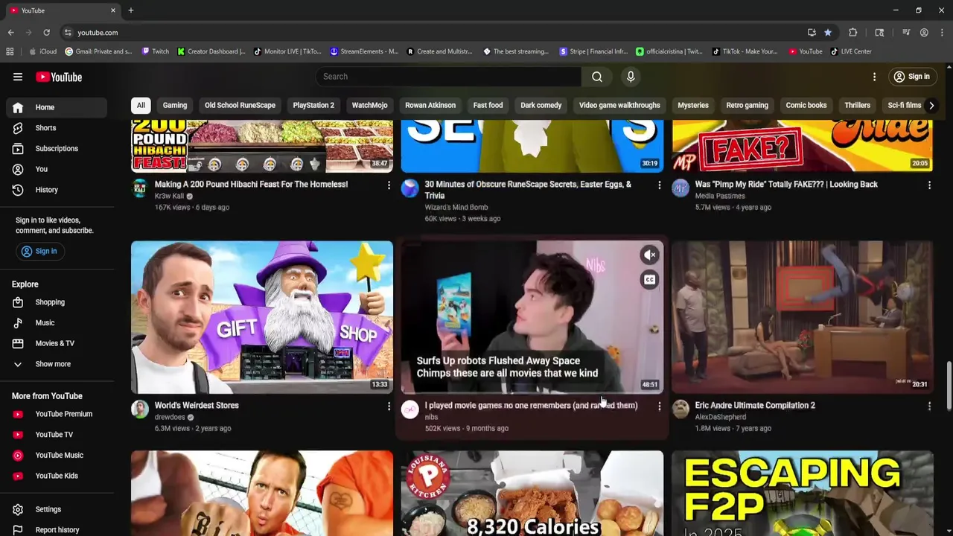The image size is (953, 536).
Task: Unmute the hovered video preview
Action: [x=650, y=255]
